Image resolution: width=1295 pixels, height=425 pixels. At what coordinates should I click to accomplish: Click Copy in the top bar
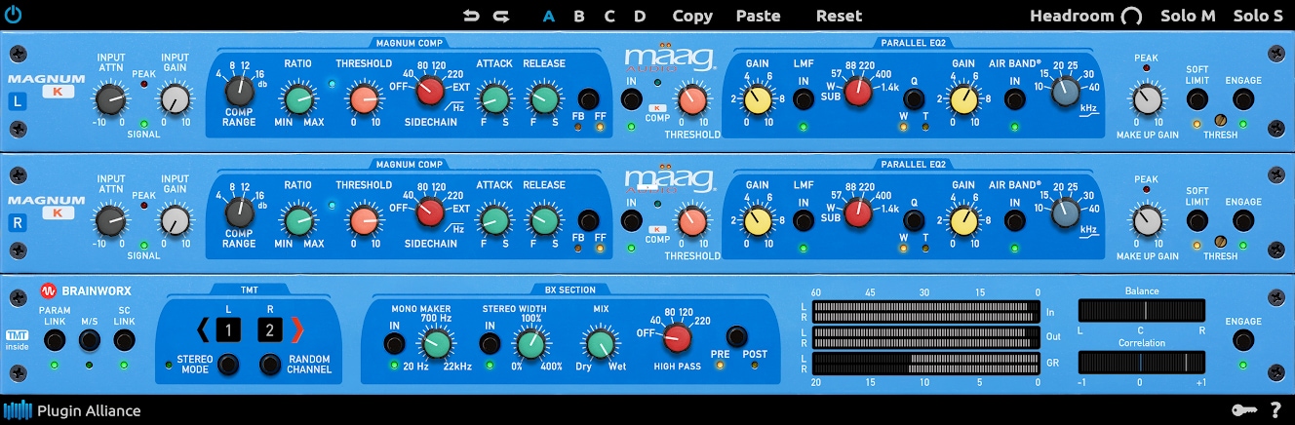pyautogui.click(x=692, y=16)
